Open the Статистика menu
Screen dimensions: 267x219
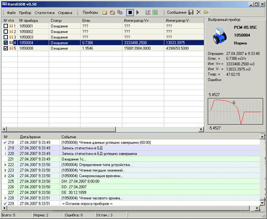tap(44, 13)
